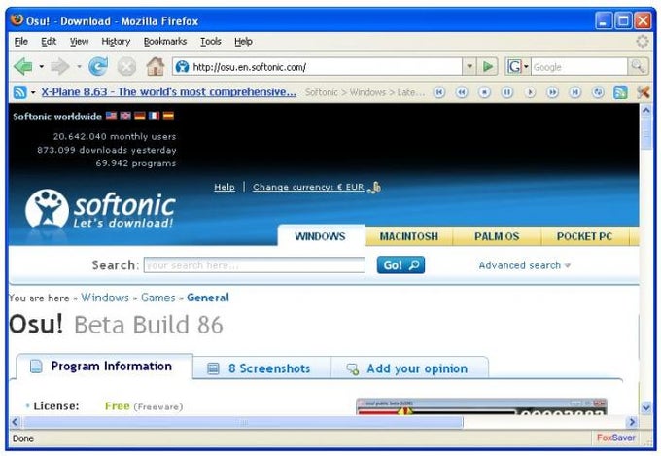Screen dimensions: 661x456
Task: Open the View menu
Action: [x=80, y=42]
